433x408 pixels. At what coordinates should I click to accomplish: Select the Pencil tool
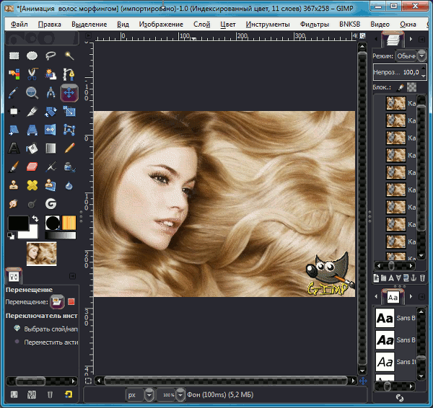(x=69, y=148)
